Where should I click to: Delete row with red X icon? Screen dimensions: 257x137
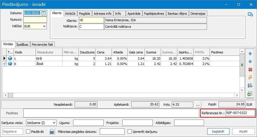(250, 69)
